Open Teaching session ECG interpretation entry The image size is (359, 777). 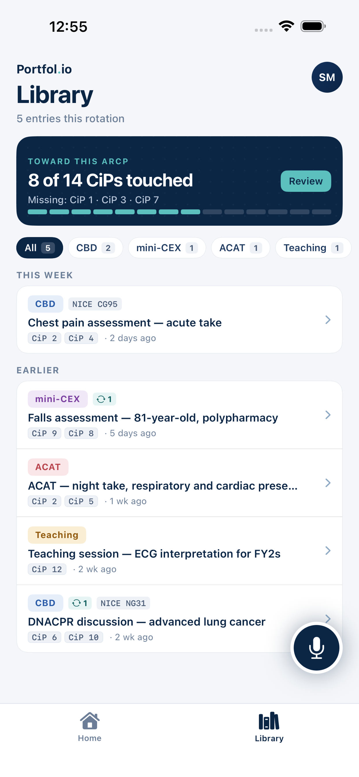[179, 550]
